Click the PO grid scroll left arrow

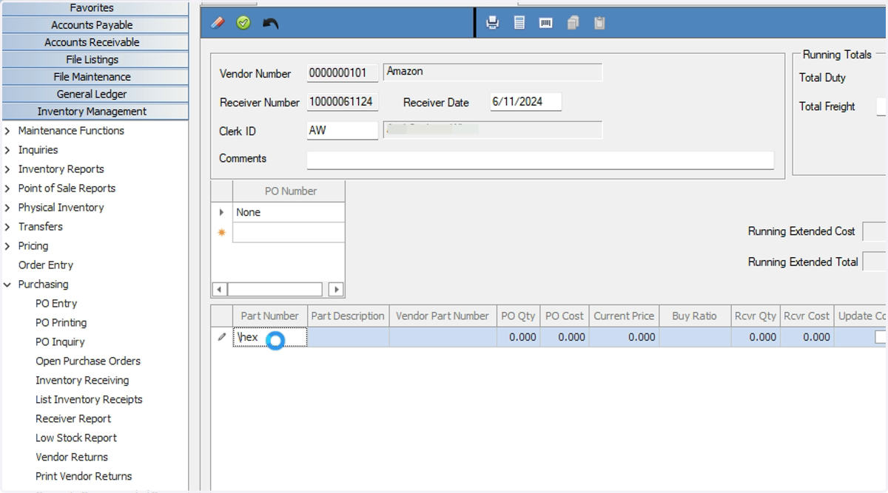tap(220, 290)
